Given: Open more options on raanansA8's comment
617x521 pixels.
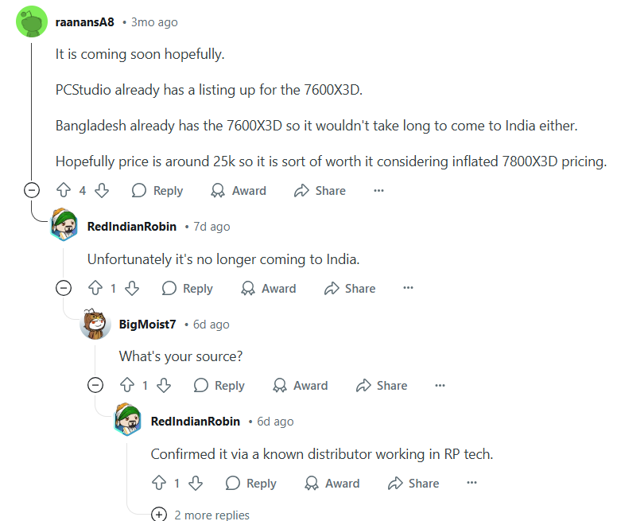Looking at the screenshot, I should pyautogui.click(x=378, y=190).
